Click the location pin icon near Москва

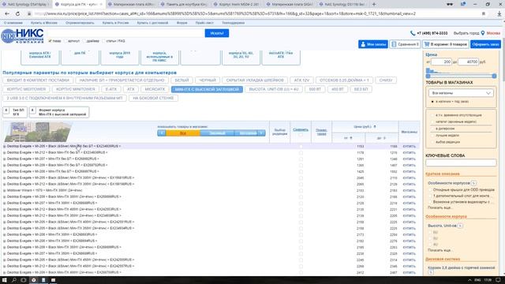[x=483, y=33]
